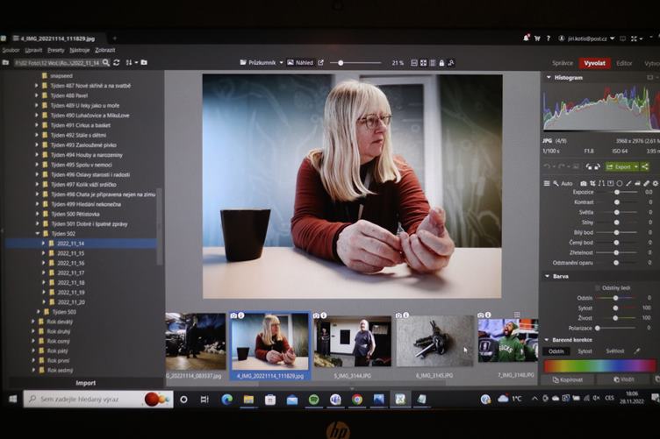Toggle fullscreen mode icon in title bar
The height and width of the screenshot is (439, 660).
(x=634, y=39)
